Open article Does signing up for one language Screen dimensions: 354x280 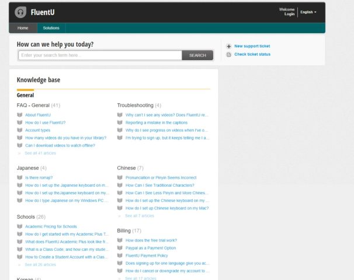tap(167, 263)
